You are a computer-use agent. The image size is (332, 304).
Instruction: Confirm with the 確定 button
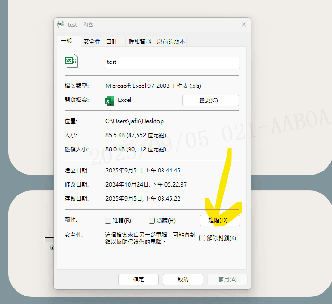pos(138,280)
